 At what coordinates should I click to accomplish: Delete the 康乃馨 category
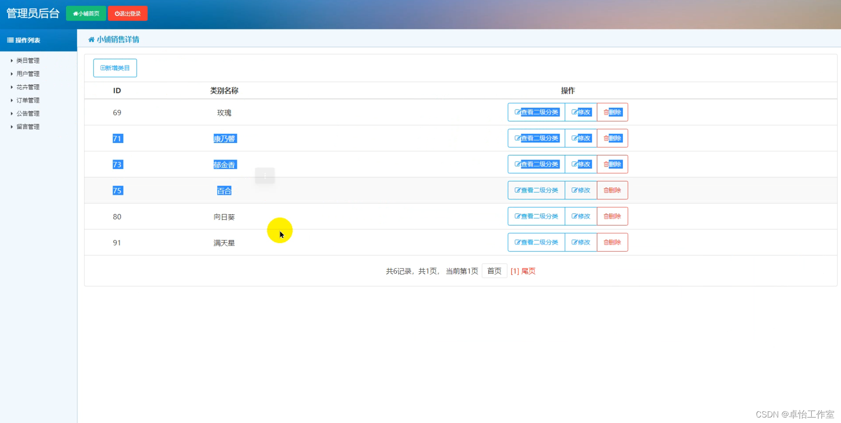[x=612, y=138]
